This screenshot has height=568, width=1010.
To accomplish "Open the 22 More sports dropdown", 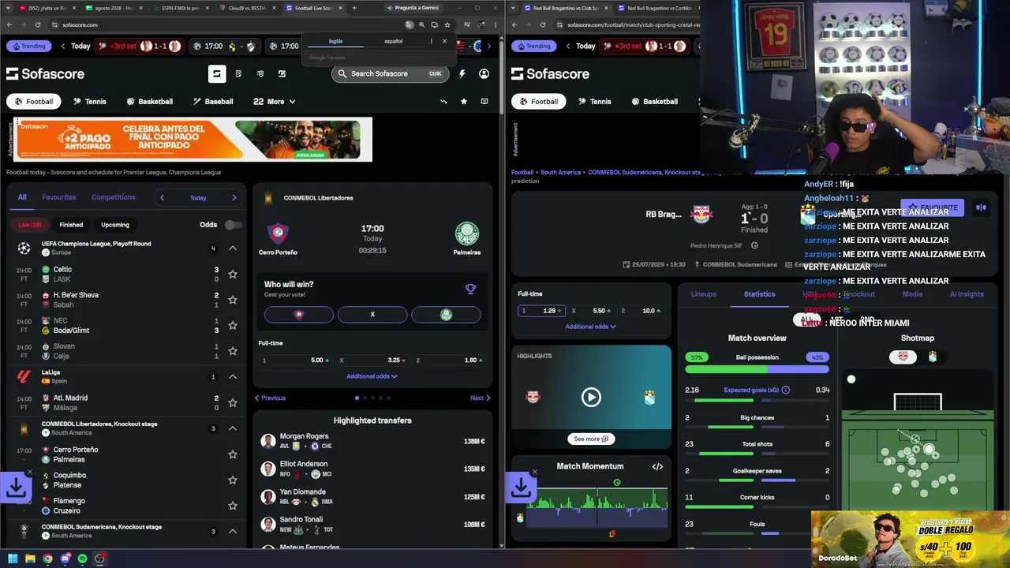I will pyautogui.click(x=275, y=101).
